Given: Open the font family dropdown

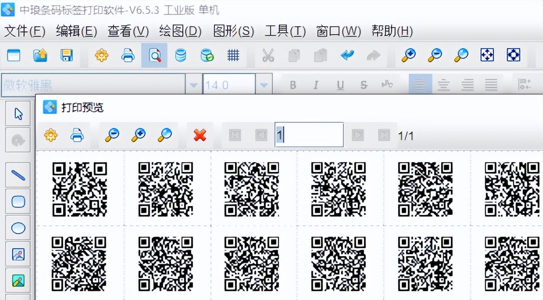Looking at the screenshot, I should 193,85.
